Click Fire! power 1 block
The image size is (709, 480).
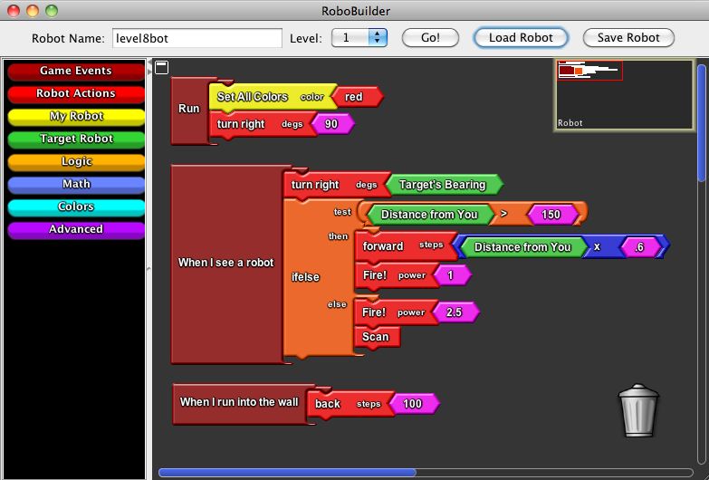(395, 275)
